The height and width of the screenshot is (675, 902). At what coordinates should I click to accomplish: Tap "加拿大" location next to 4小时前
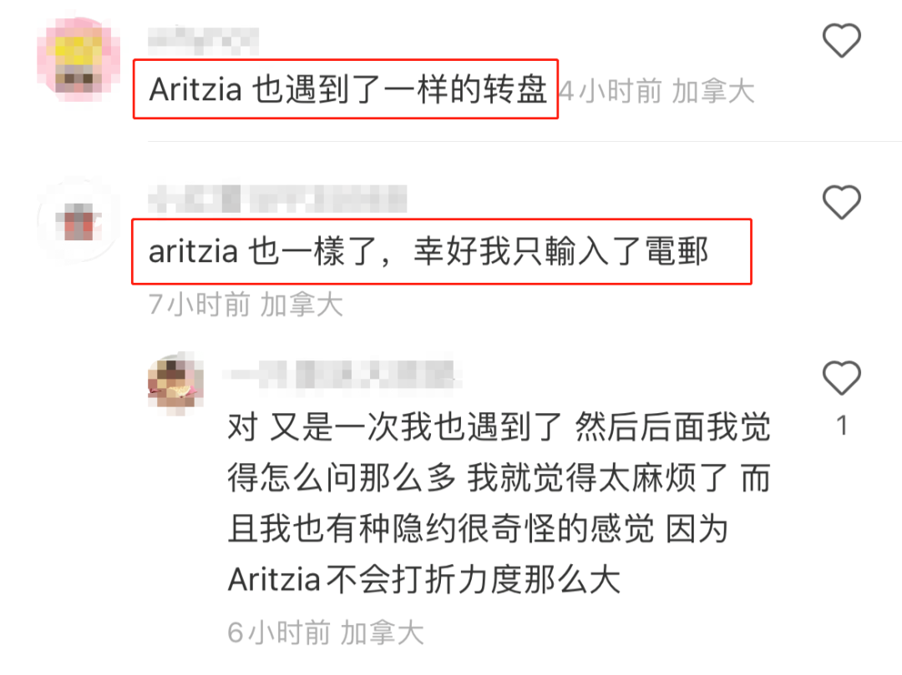coord(713,91)
